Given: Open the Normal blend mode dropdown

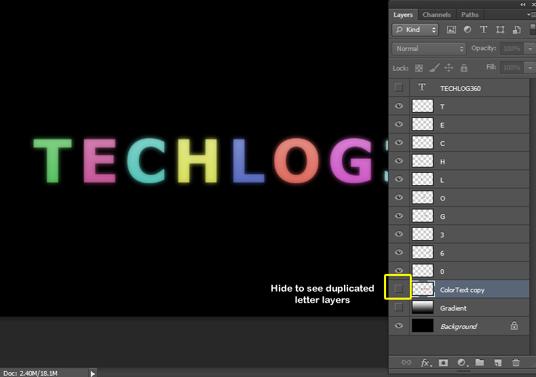Looking at the screenshot, I should coord(429,49).
